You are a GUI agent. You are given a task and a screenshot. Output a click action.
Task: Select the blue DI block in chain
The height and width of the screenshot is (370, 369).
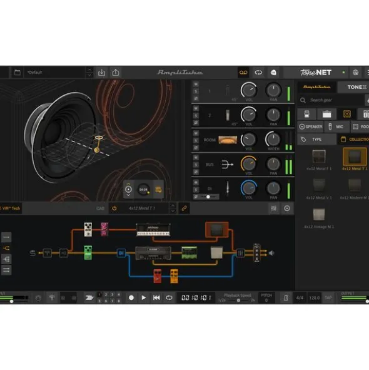[x=121, y=253]
